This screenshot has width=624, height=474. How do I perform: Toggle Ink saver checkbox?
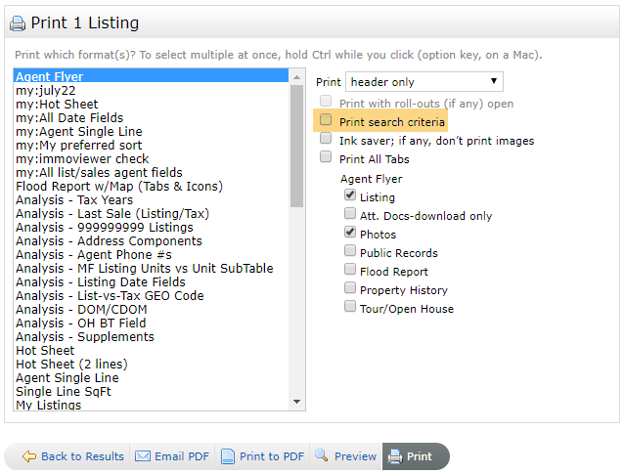click(x=326, y=140)
